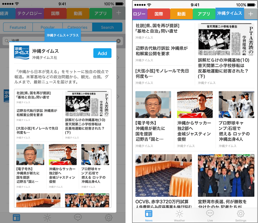Tap the search input field showing 沖縄

[63, 41]
